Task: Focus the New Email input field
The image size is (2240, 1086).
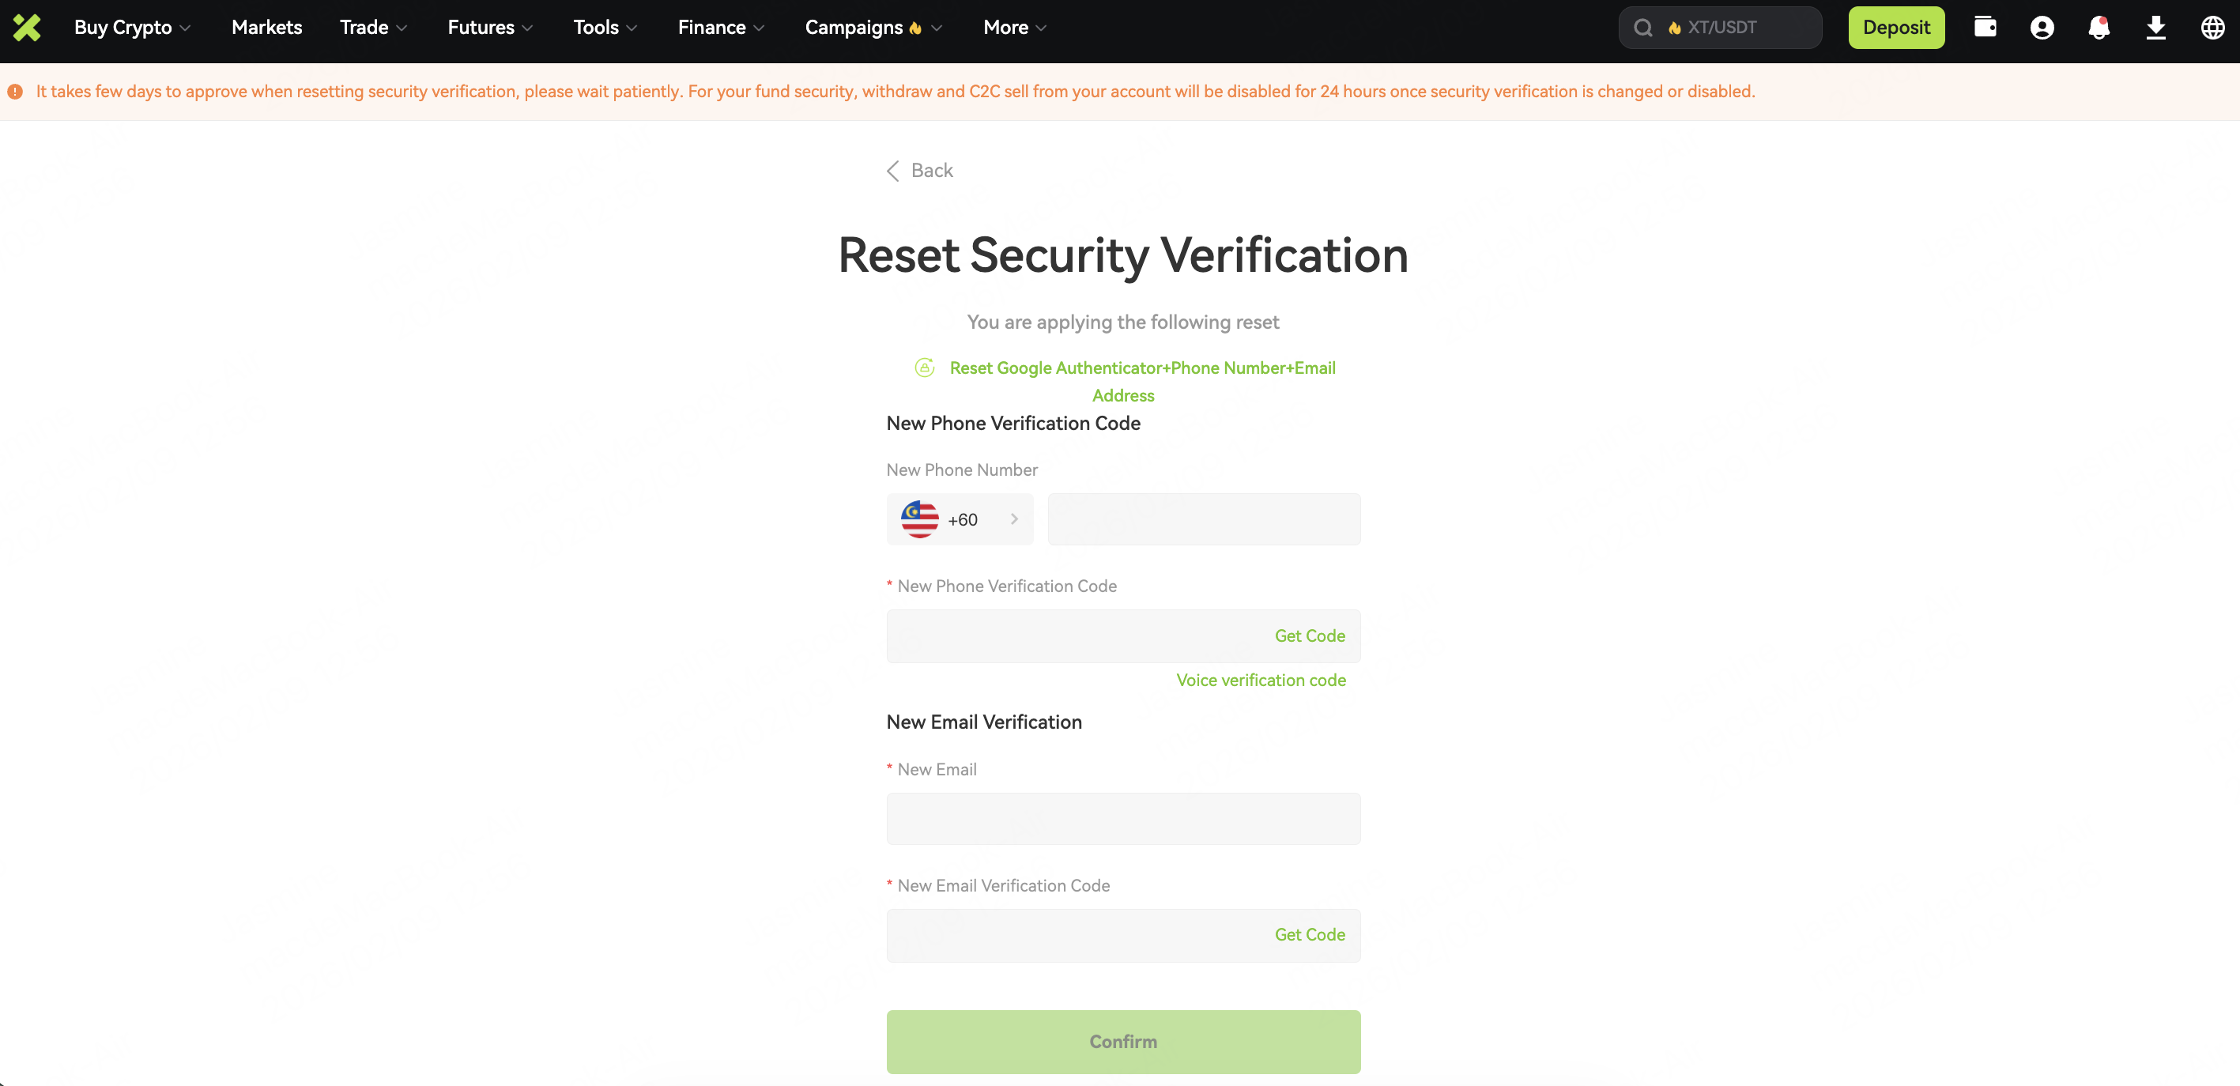Action: (x=1122, y=818)
